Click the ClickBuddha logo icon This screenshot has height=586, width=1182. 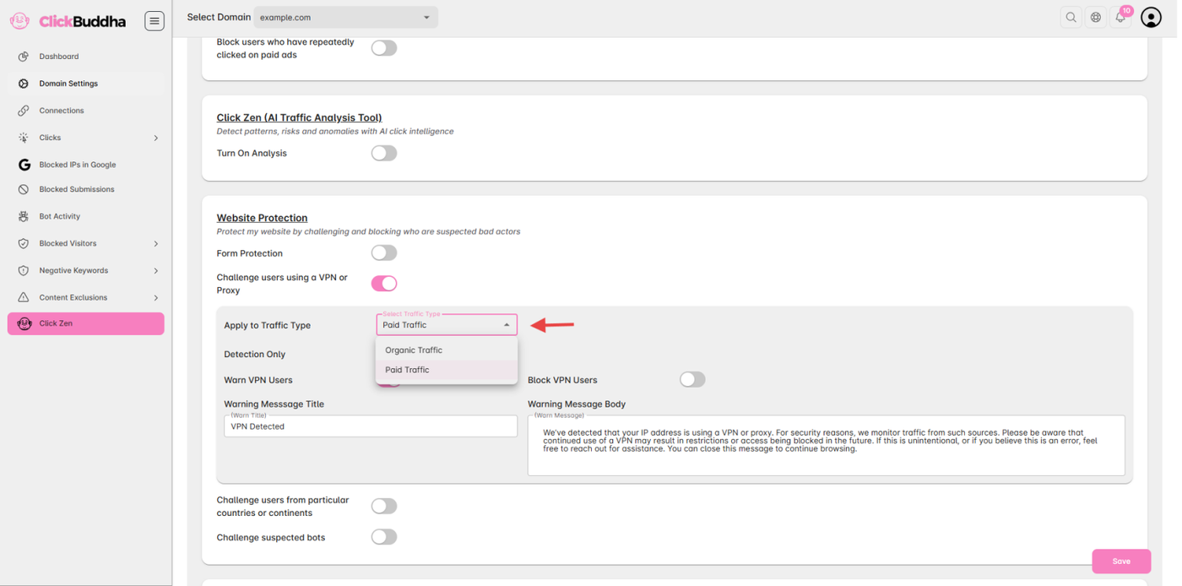pyautogui.click(x=19, y=21)
